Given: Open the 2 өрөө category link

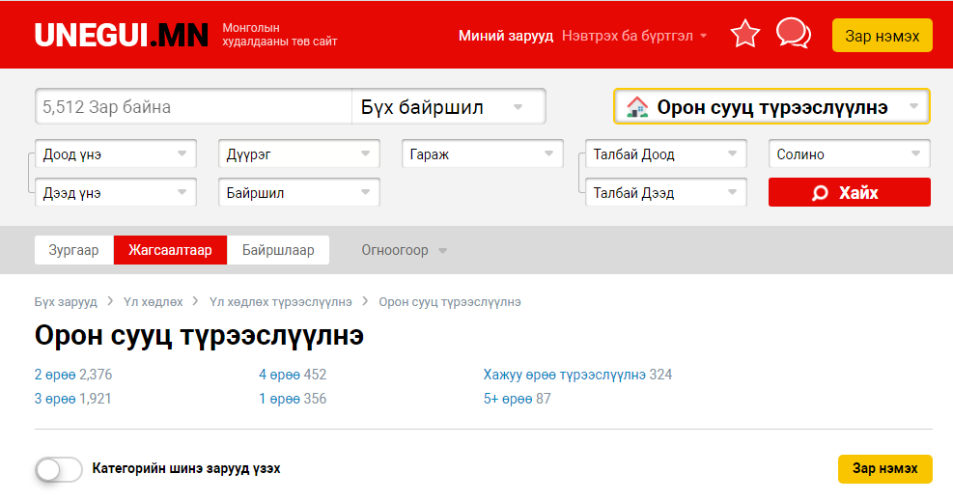Looking at the screenshot, I should 56,375.
